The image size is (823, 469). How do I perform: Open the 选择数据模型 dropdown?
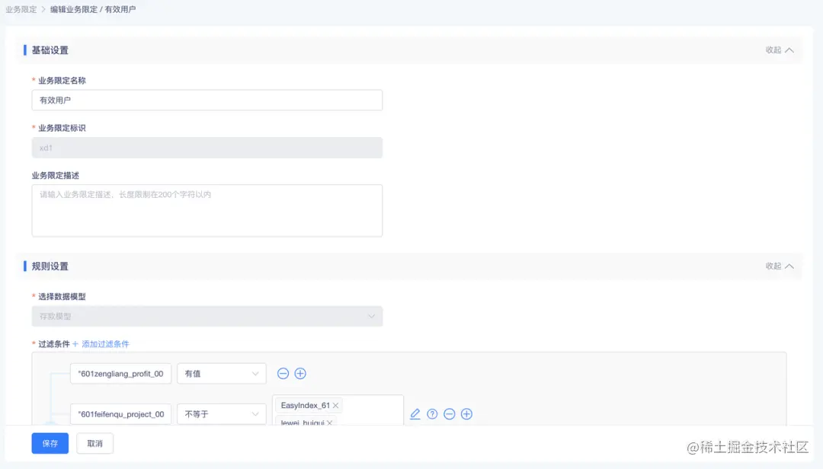coord(207,316)
